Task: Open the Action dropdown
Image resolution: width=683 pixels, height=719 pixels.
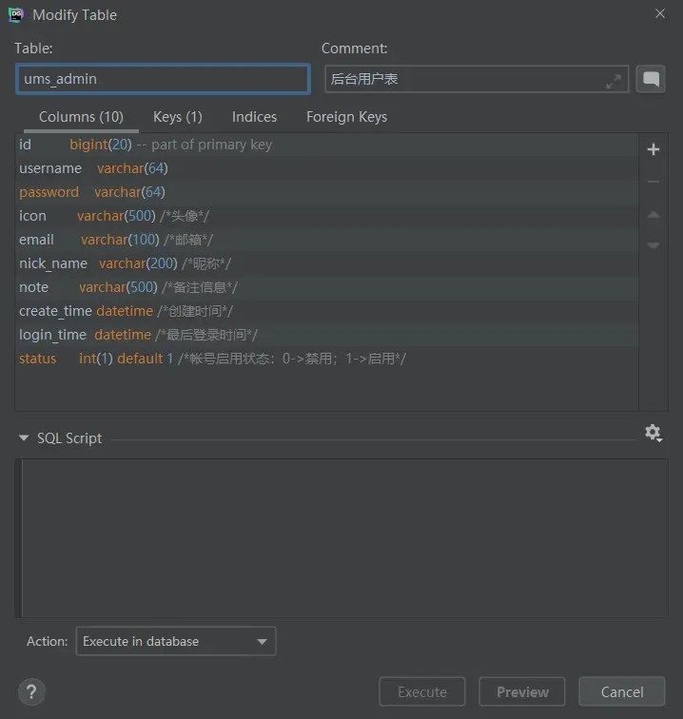Action: [x=176, y=641]
